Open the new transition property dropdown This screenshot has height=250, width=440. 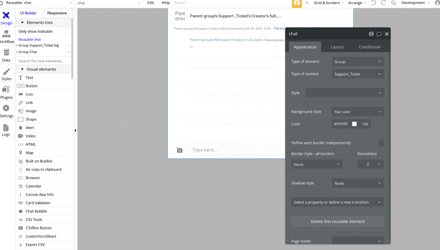click(338, 202)
